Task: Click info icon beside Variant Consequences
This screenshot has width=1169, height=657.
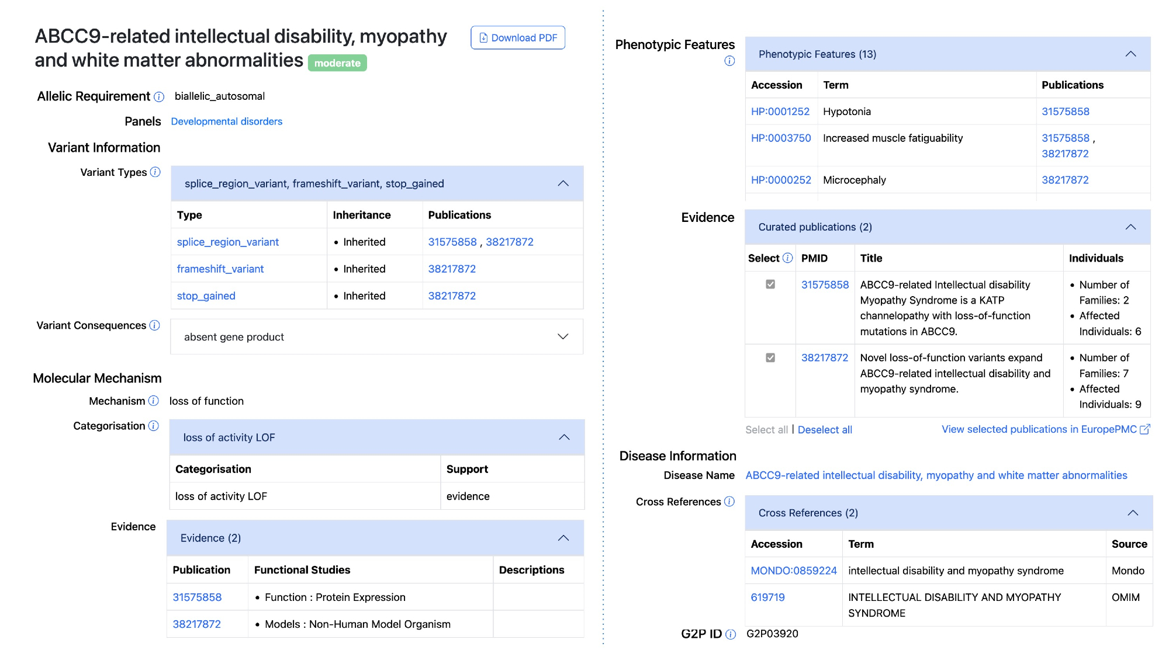Action: [x=154, y=325]
